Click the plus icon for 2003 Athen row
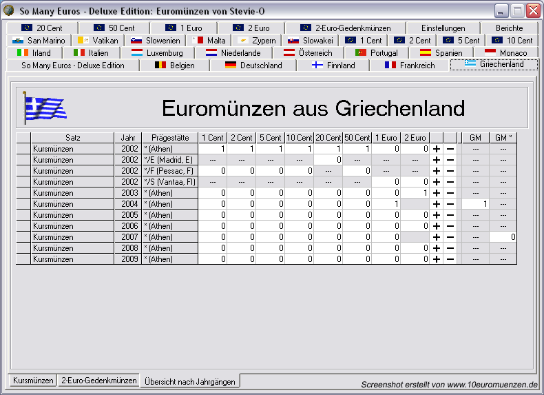Image resolution: width=544 pixels, height=395 pixels. [436, 193]
